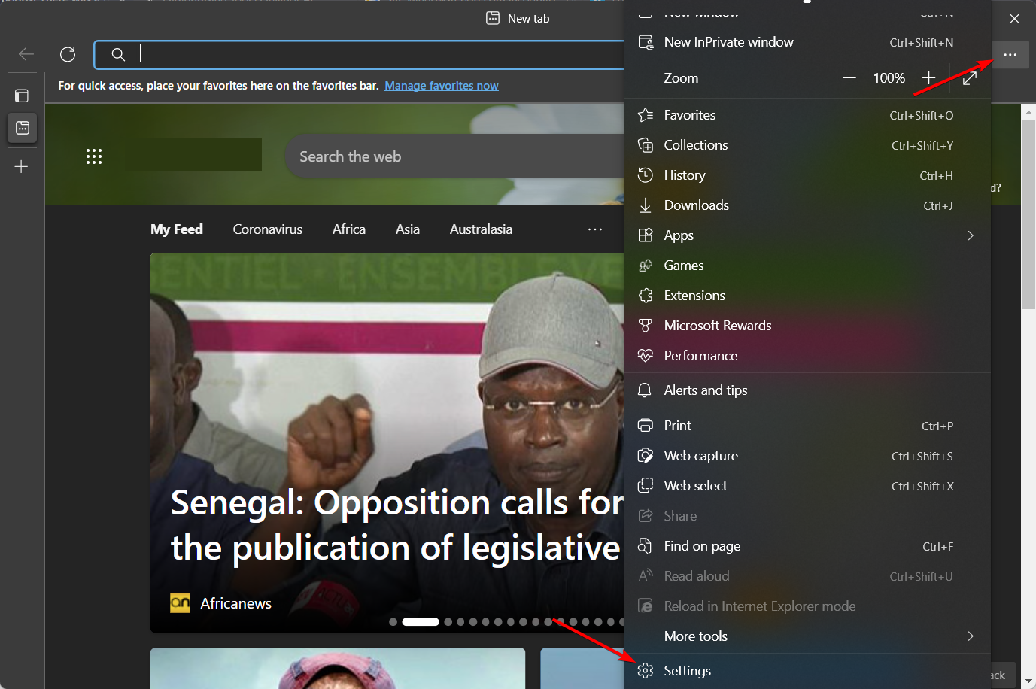Switch to the Australasia feed tab

[481, 229]
